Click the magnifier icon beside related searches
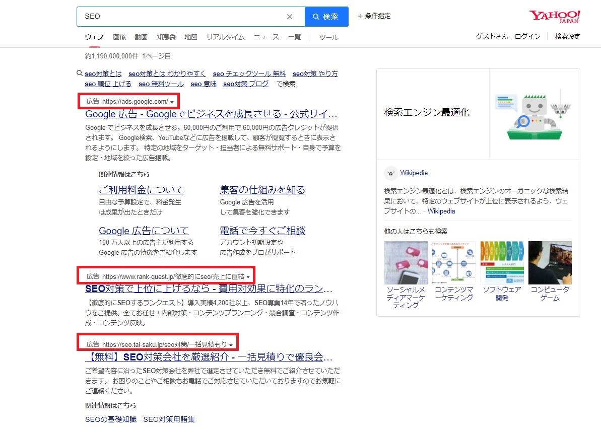This screenshot has width=601, height=436. 79,73
